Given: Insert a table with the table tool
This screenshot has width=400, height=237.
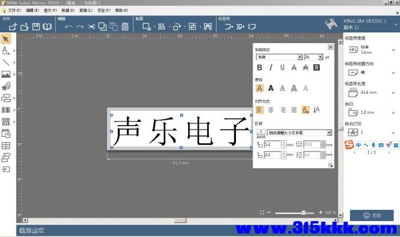Looking at the screenshot, I should 6,145.
